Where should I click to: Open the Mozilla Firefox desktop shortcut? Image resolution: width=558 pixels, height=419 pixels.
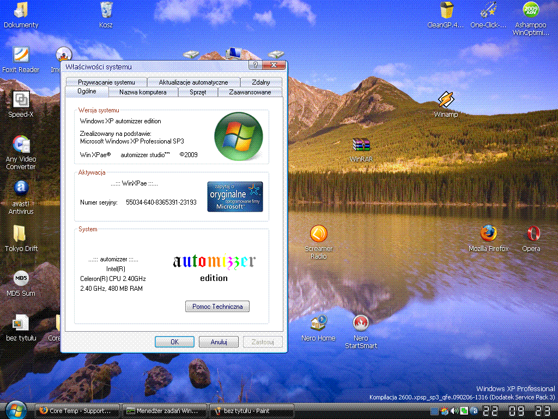[488, 239]
